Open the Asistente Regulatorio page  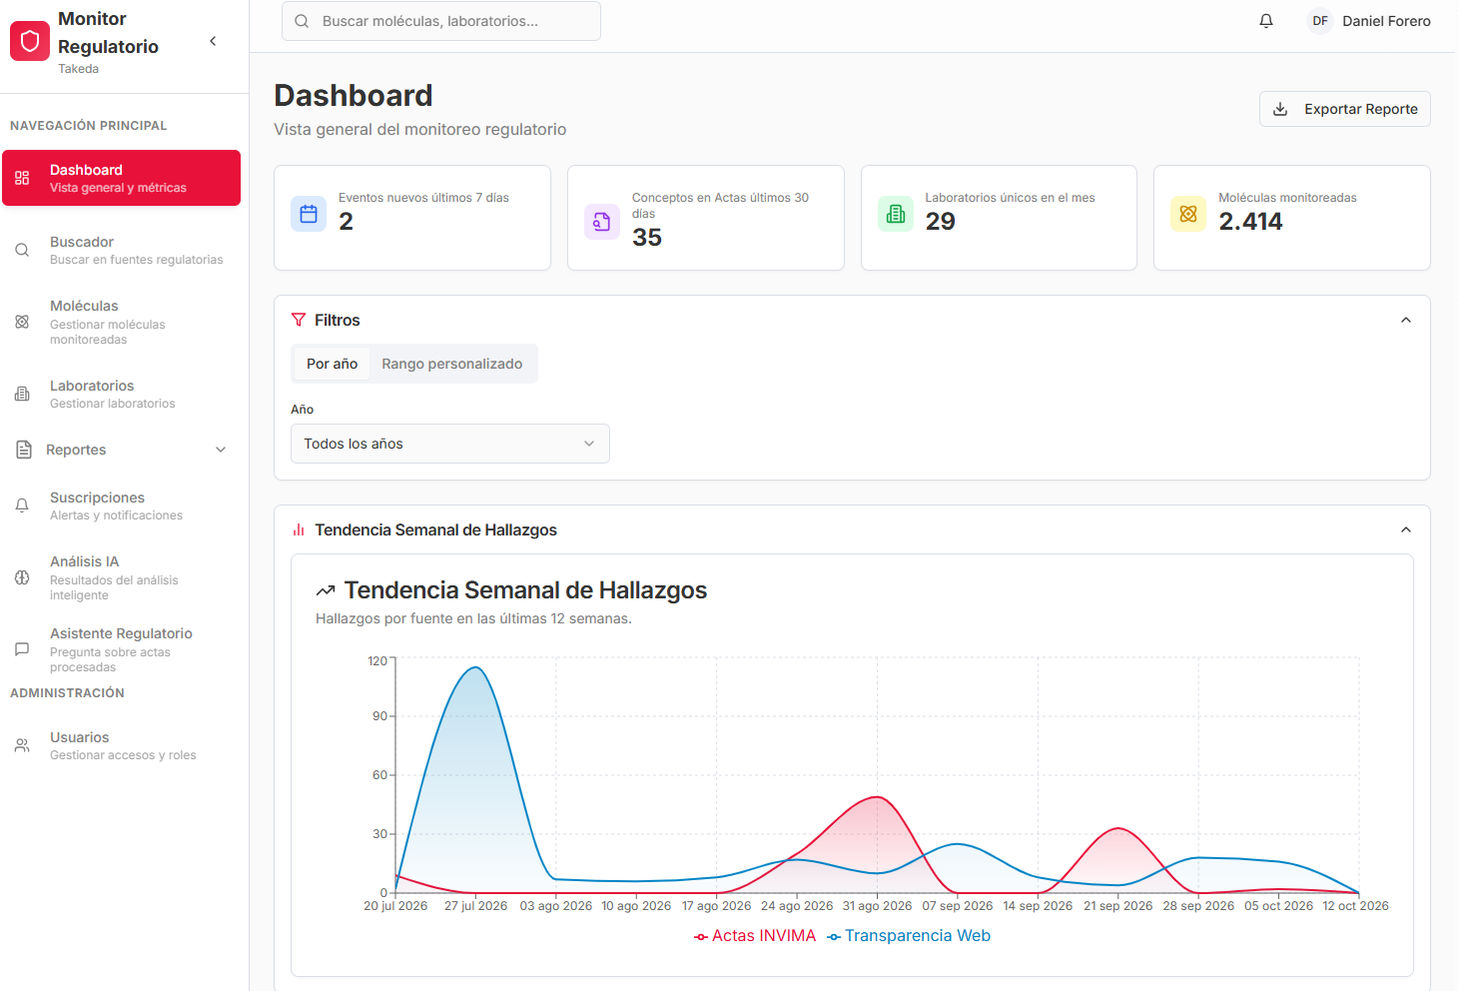pyautogui.click(x=121, y=649)
